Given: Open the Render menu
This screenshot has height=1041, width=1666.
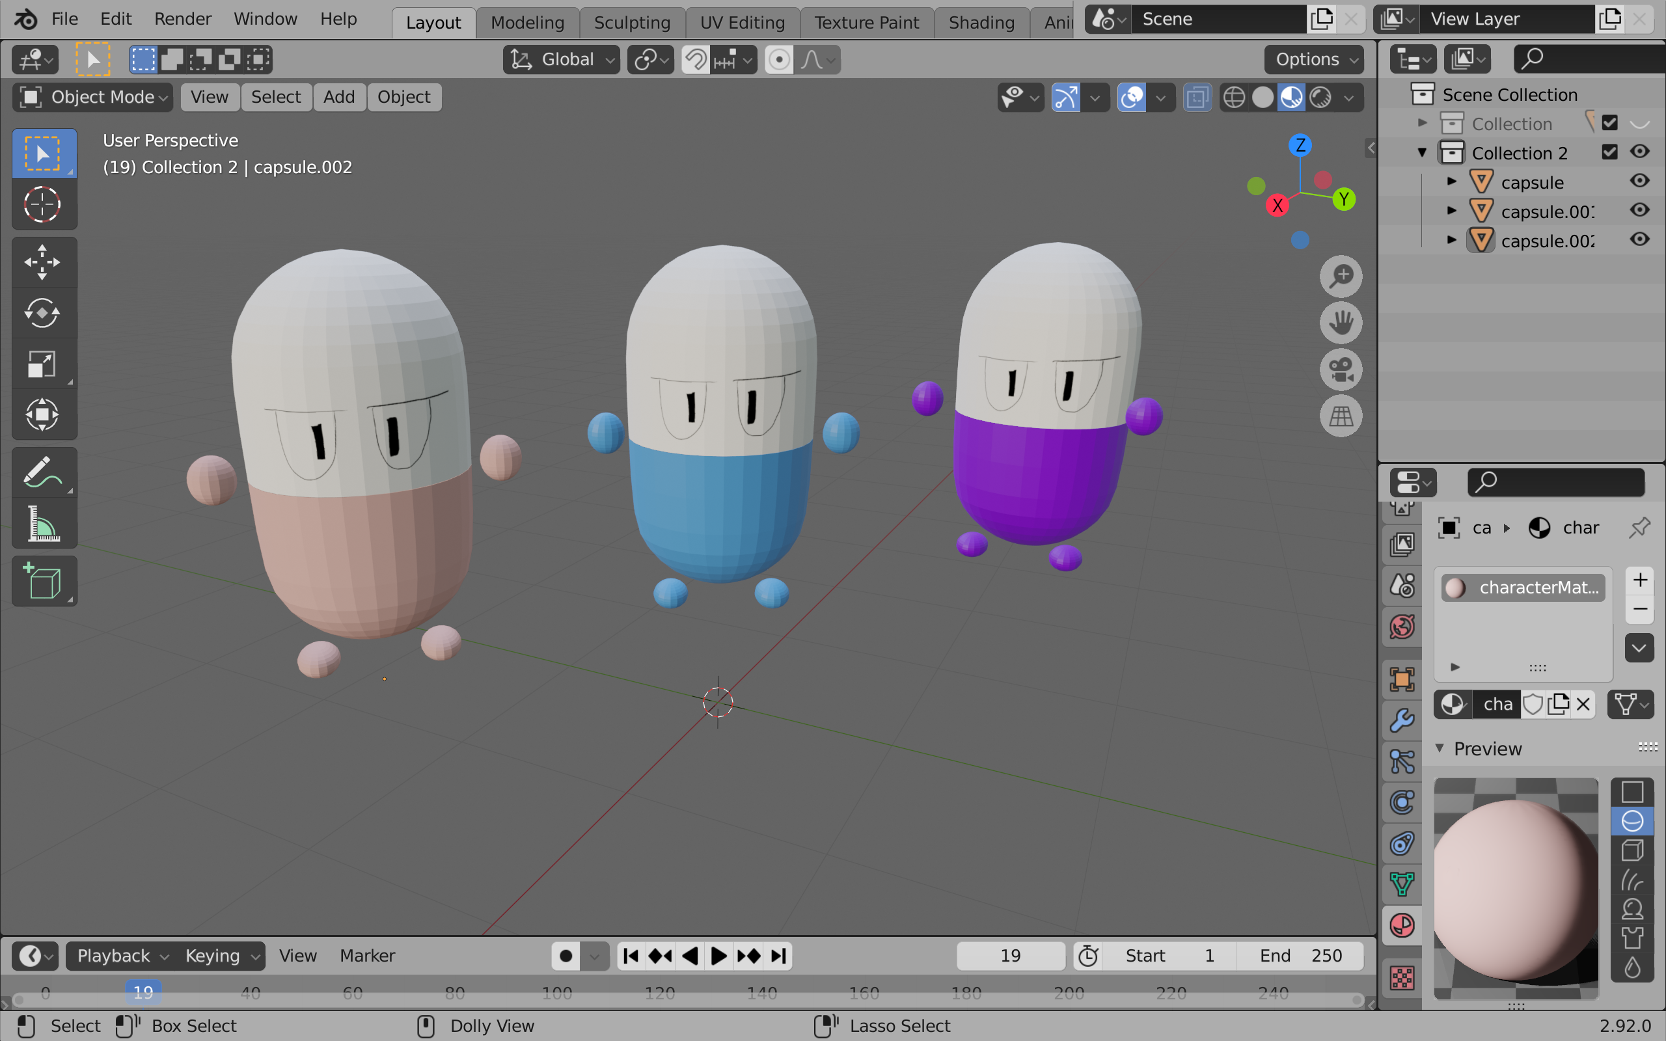Looking at the screenshot, I should (182, 19).
